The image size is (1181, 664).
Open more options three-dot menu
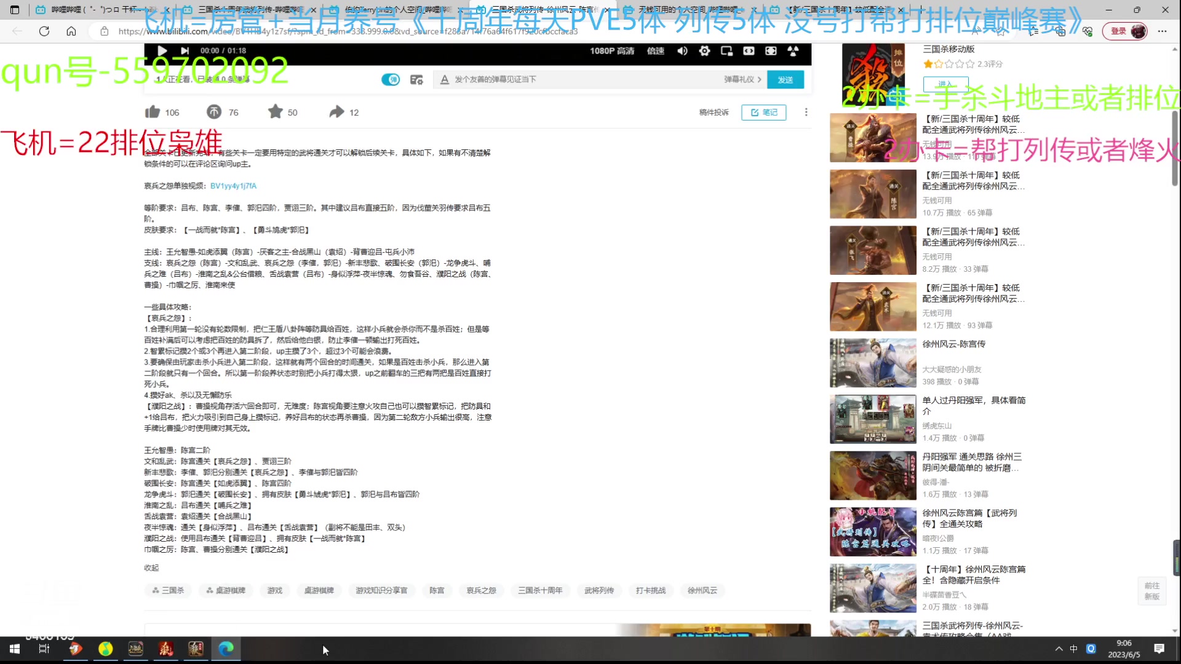(806, 112)
